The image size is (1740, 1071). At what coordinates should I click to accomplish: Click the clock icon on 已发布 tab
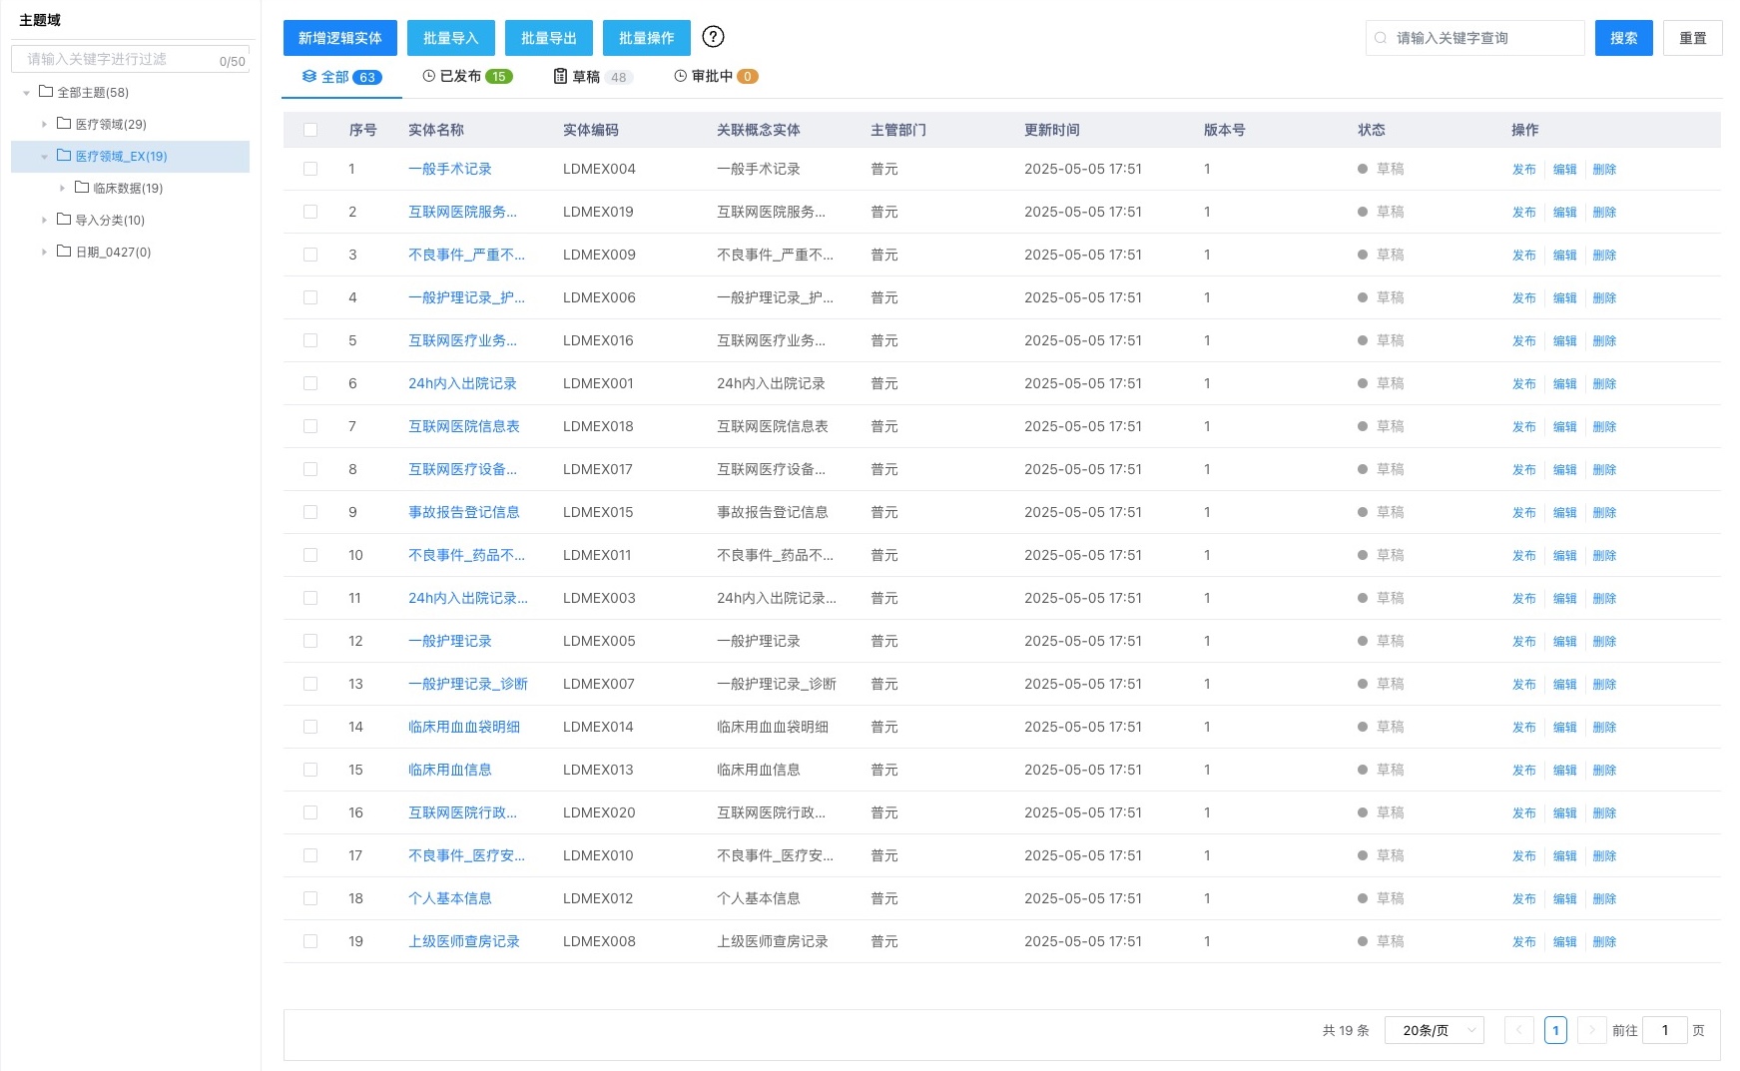pyautogui.click(x=428, y=75)
